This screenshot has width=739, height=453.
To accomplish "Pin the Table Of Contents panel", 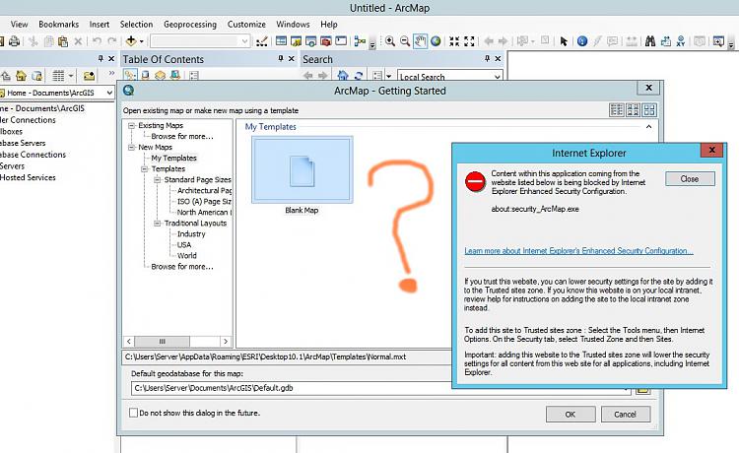I will [x=281, y=58].
